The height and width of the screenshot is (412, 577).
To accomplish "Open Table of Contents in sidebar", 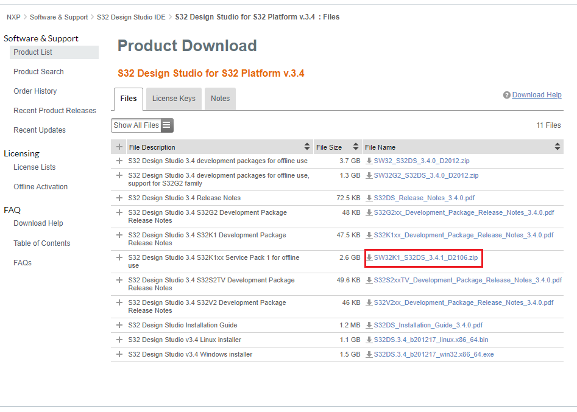I will point(42,243).
